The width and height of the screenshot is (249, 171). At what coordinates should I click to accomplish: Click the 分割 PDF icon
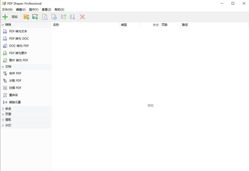tap(5, 81)
